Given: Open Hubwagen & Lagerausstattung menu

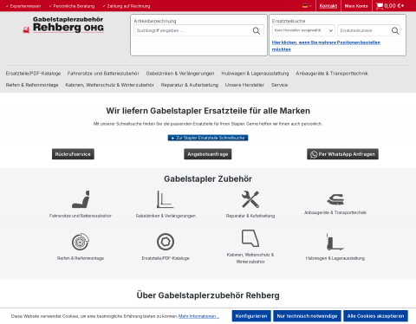Looking at the screenshot, I should [x=255, y=74].
